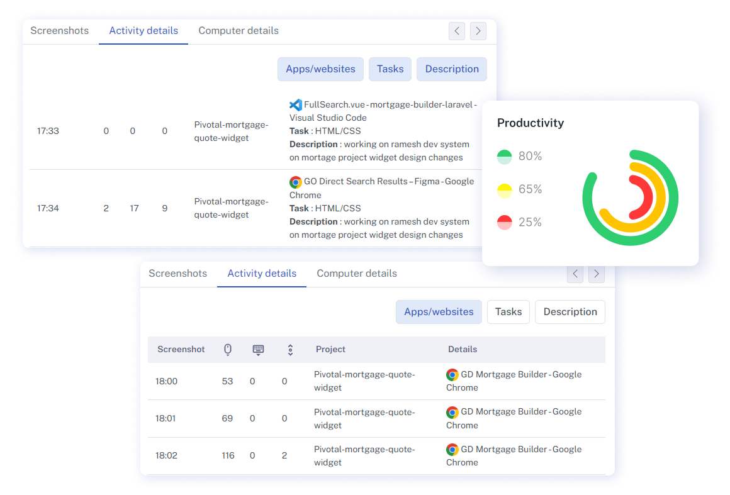Image resolution: width=730 pixels, height=495 pixels.
Task: Toggle Tasks filter in the lower panel
Action: [508, 312]
